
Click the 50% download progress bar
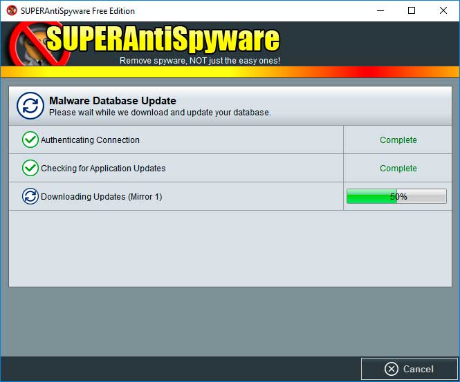pos(396,196)
